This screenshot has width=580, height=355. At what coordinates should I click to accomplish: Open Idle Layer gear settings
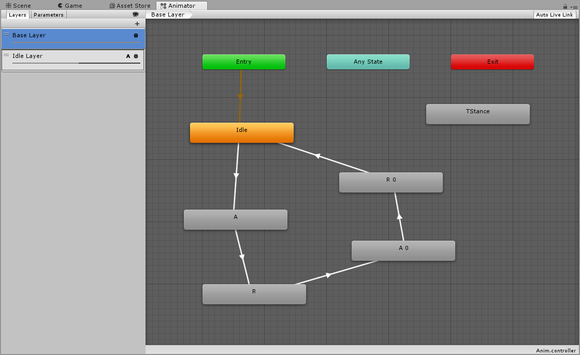click(136, 56)
